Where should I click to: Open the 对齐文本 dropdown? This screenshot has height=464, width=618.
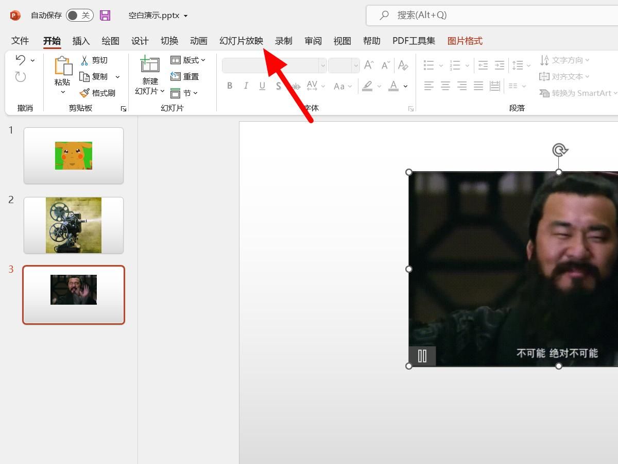point(564,77)
